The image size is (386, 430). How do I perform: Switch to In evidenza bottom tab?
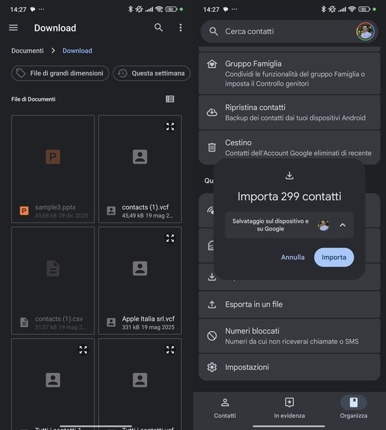tap(289, 409)
